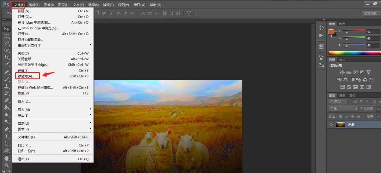Add a Brightness/Contrast adjustment (sun icon)

(342, 72)
